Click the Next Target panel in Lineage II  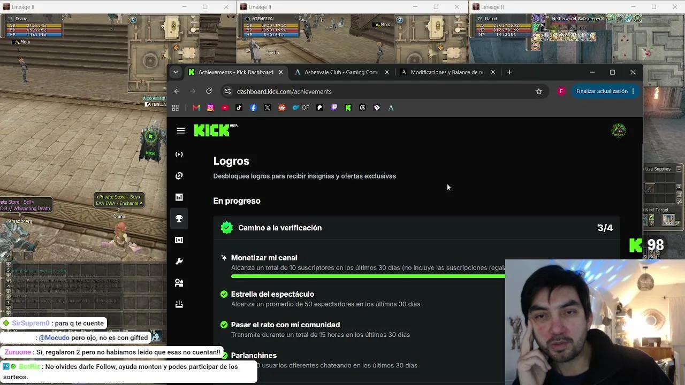click(x=664, y=217)
